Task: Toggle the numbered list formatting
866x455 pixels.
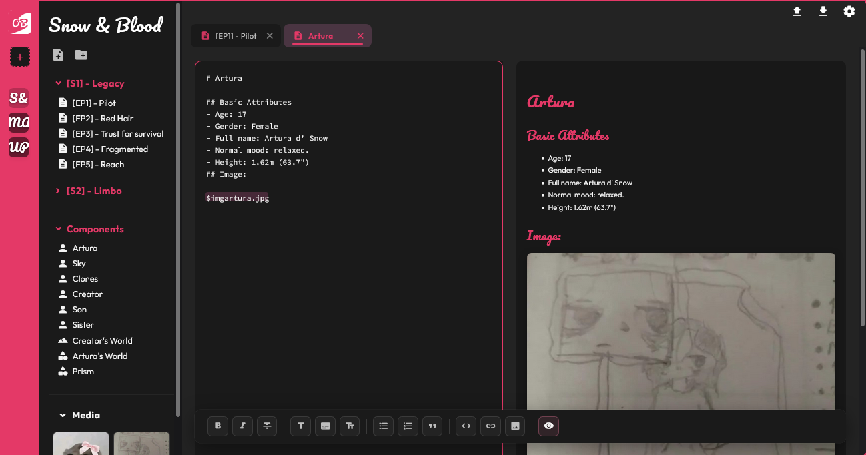Action: click(408, 426)
